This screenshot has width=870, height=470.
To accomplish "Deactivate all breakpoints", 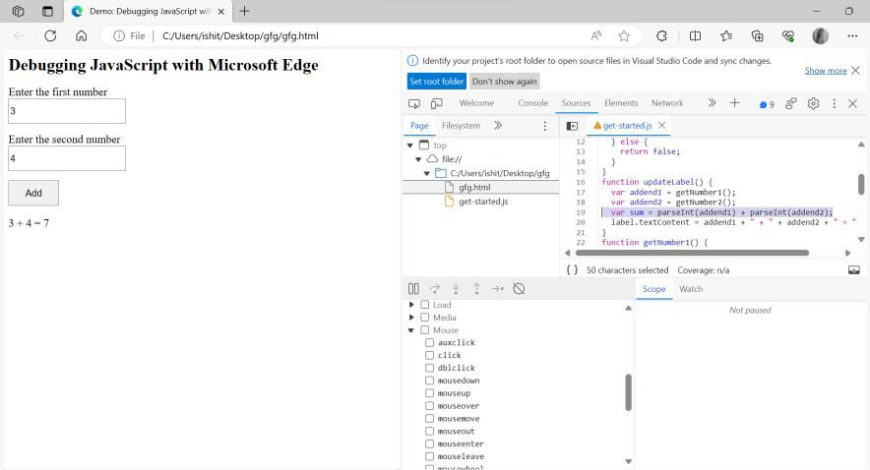I will [x=519, y=289].
